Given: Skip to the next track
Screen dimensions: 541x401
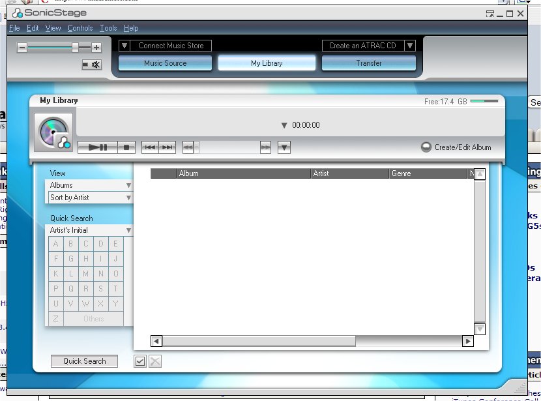Looking at the screenshot, I should point(168,147).
